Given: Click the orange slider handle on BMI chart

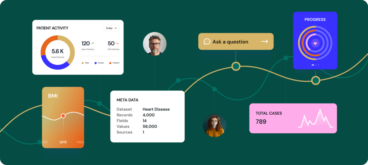Looking at the screenshot, I should pos(63,116).
